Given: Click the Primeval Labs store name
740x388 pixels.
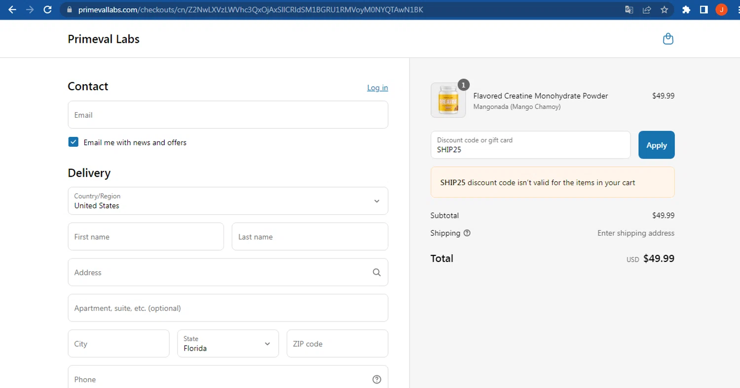Looking at the screenshot, I should click(x=104, y=39).
